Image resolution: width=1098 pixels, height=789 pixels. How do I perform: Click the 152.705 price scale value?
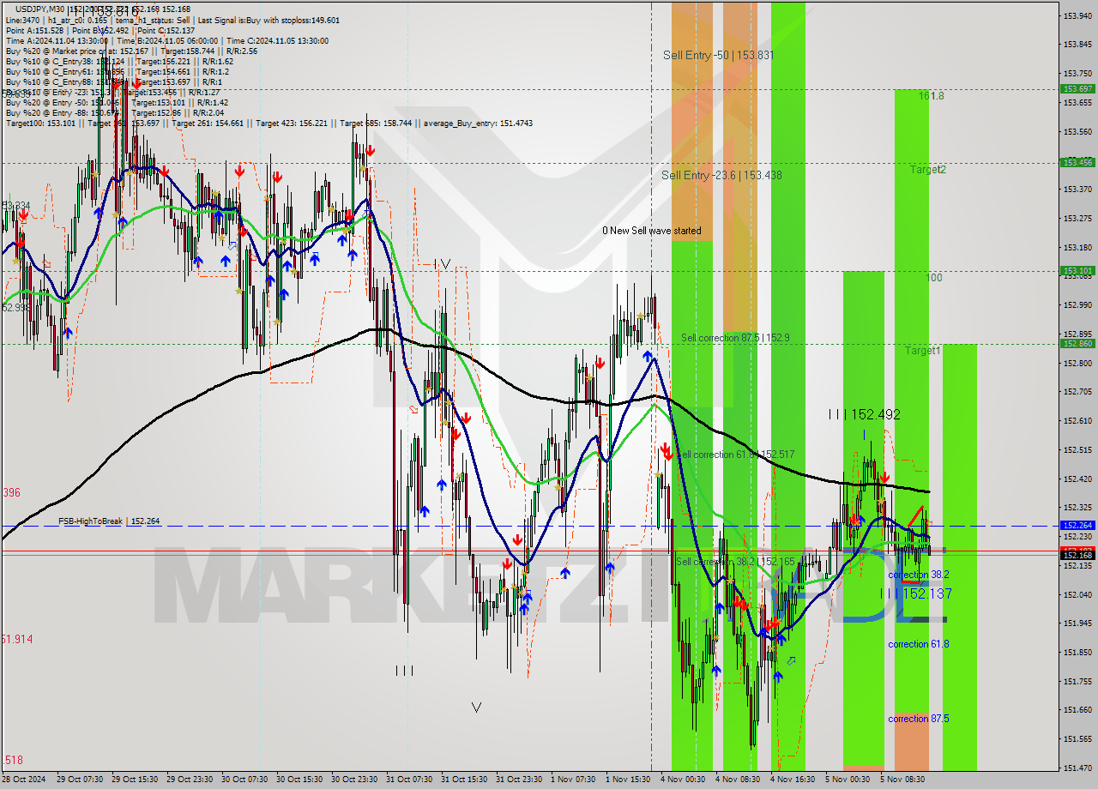pos(1077,392)
